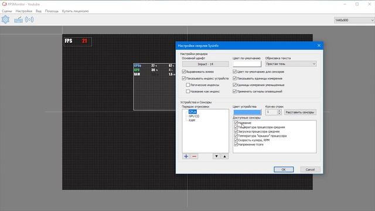The width and height of the screenshot is (375, 211).
Task: Pick the blue device color swatch
Action: point(247,112)
